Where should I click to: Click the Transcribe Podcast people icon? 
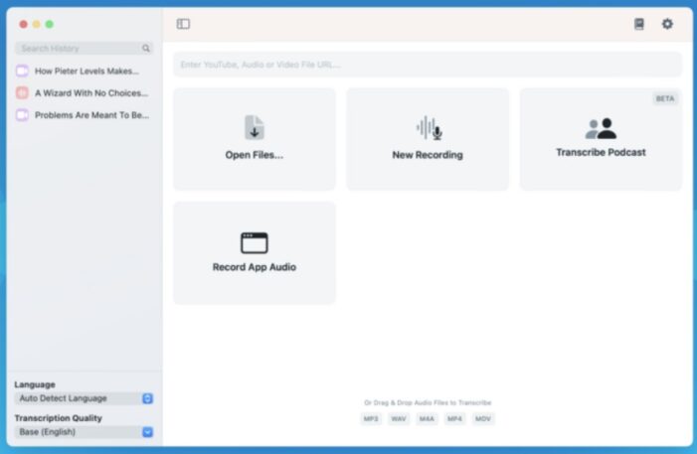click(601, 127)
